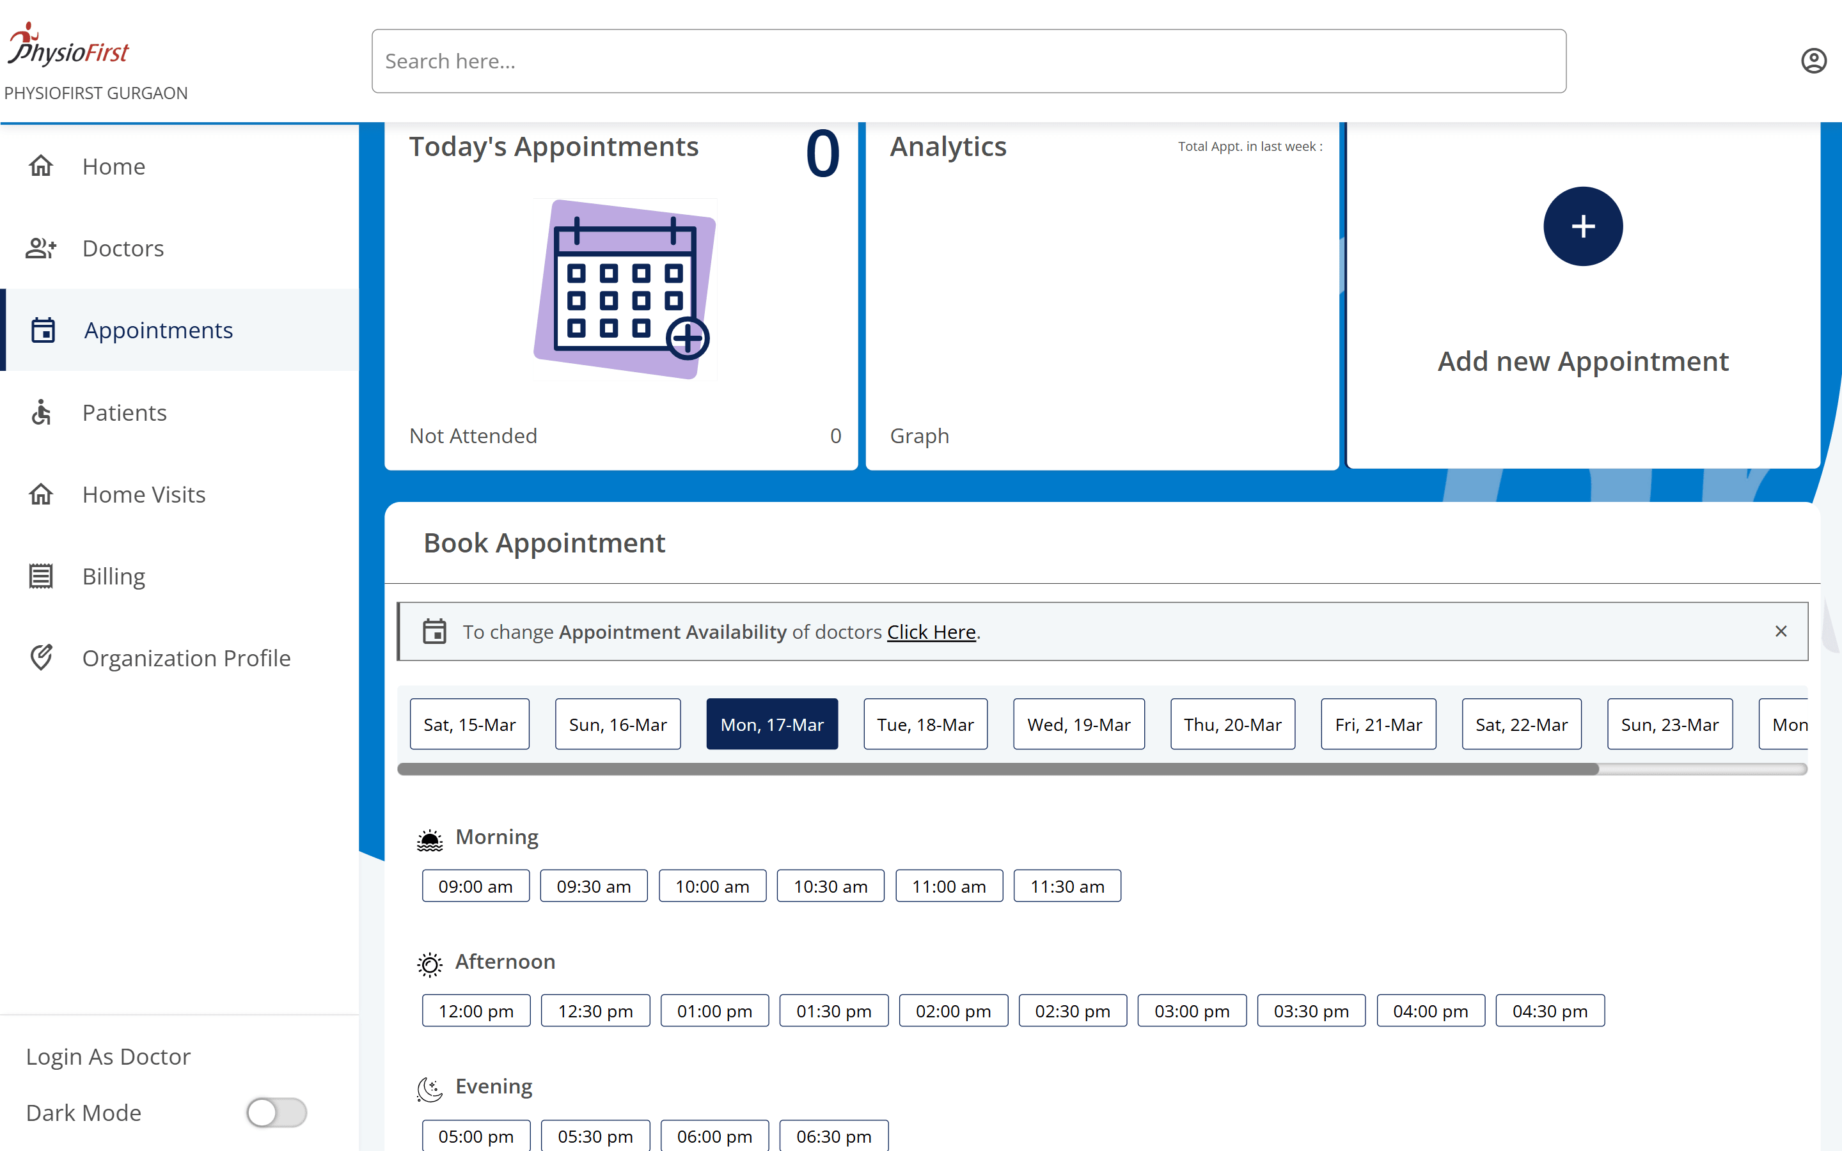Open Home Visits in the sidebar
This screenshot has width=1842, height=1151.
(180, 494)
